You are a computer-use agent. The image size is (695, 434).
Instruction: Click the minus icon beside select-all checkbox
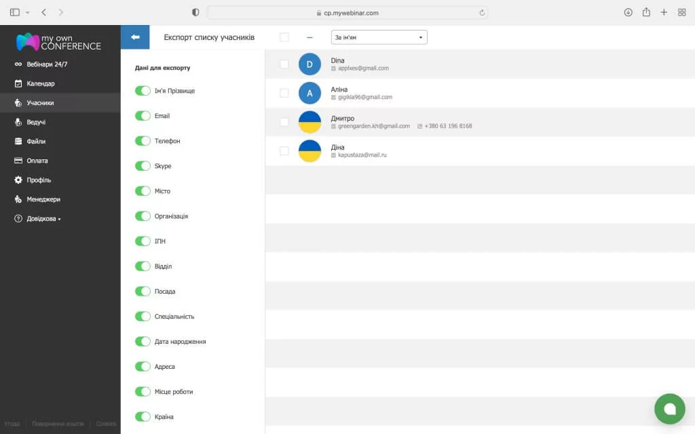[309, 37]
